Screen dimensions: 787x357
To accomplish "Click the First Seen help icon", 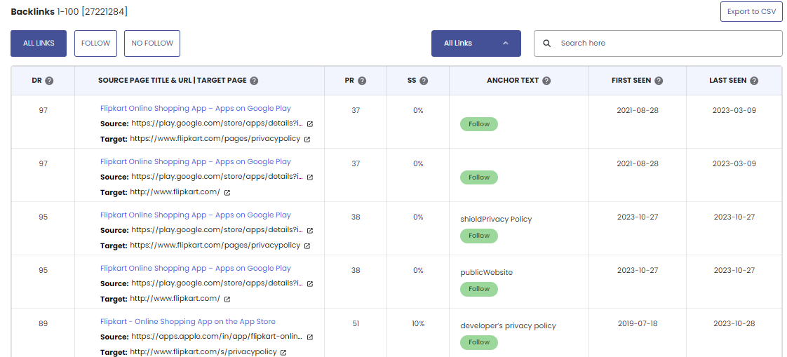I will (659, 81).
